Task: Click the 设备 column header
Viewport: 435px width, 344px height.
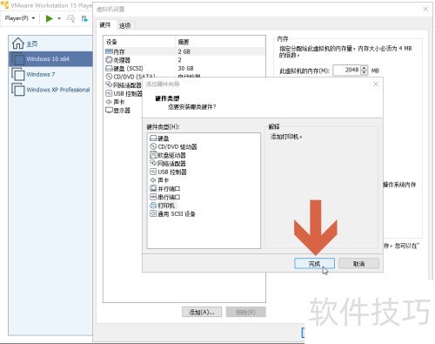Action: pyautogui.click(x=140, y=42)
